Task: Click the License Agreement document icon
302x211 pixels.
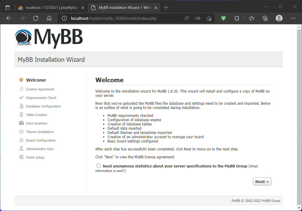Action: click(x=21, y=89)
